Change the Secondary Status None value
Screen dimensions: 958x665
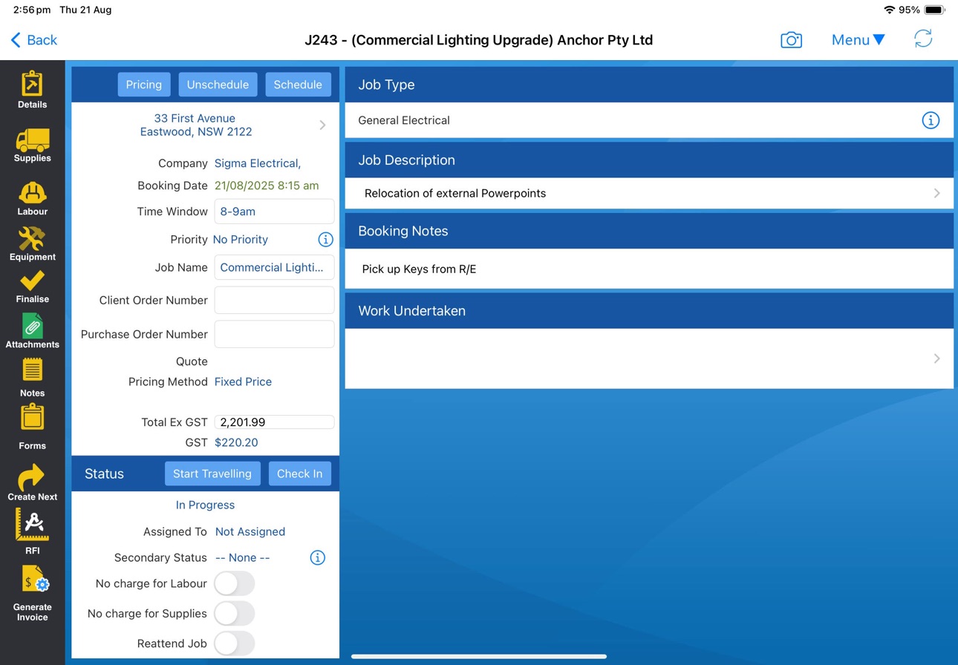click(x=243, y=557)
